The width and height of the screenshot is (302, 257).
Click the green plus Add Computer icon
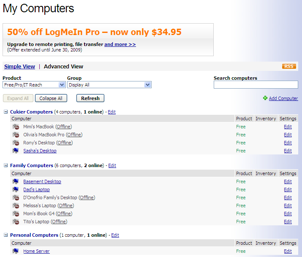coord(265,98)
